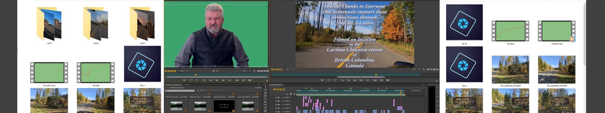This screenshot has height=113, width=605.
Task: Open Program monitor 1/2 resolution dropdown
Action: coord(416,69)
